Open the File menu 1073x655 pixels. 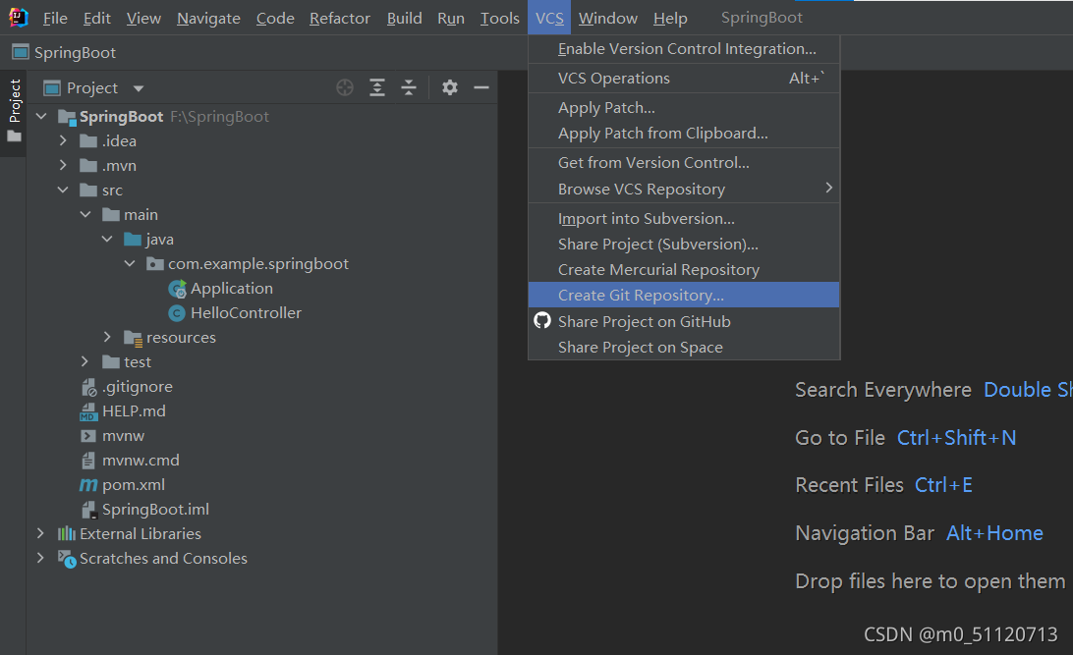point(55,18)
